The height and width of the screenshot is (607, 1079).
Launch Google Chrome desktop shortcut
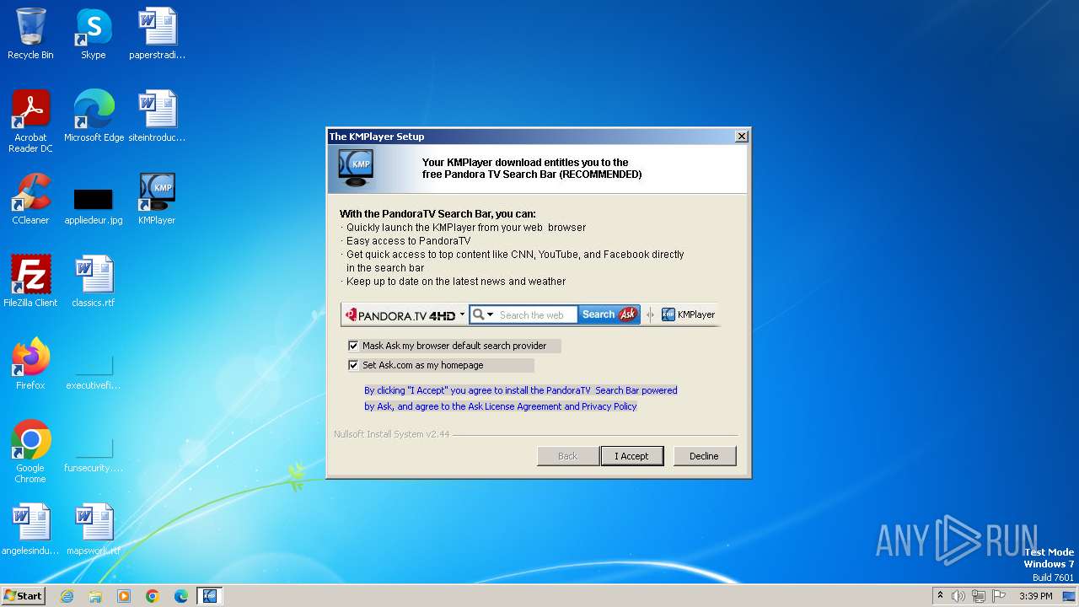pyautogui.click(x=30, y=451)
